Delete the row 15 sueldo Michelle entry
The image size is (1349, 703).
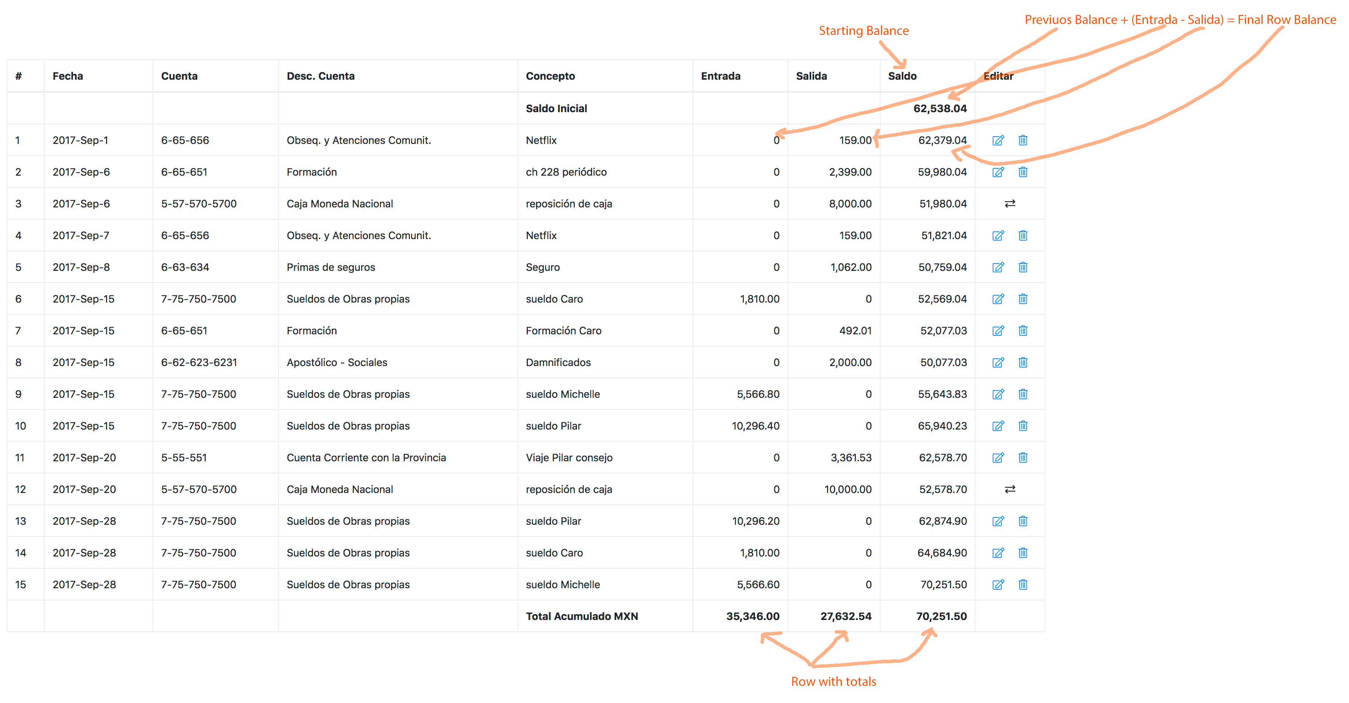tap(1023, 584)
